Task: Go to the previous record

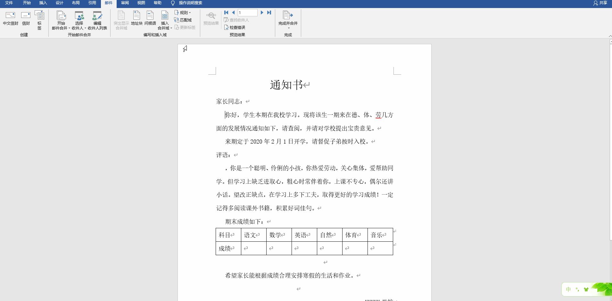Action: point(233,13)
